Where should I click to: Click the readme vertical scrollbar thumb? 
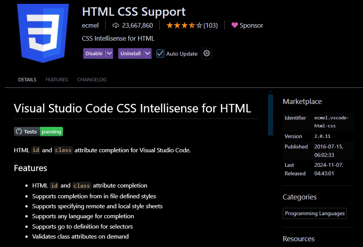(x=271, y=115)
